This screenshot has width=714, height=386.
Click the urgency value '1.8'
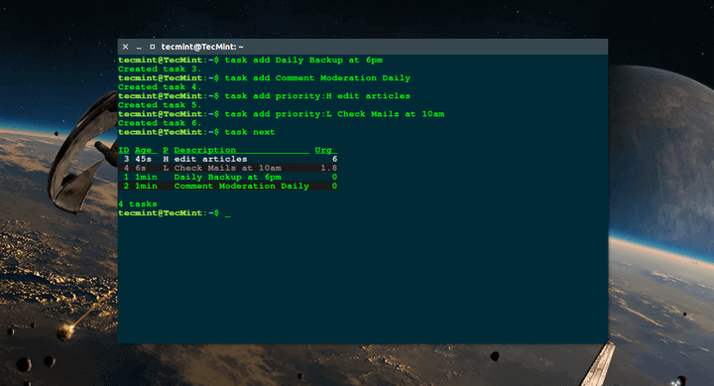(x=329, y=168)
